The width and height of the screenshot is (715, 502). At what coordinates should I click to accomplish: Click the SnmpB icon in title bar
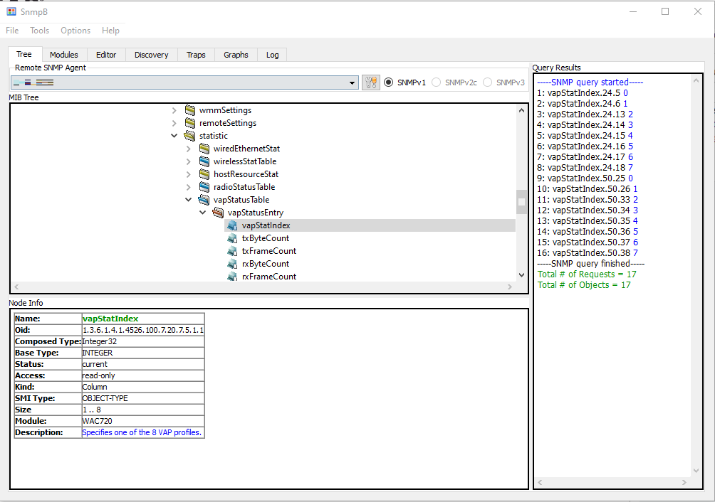[10, 11]
